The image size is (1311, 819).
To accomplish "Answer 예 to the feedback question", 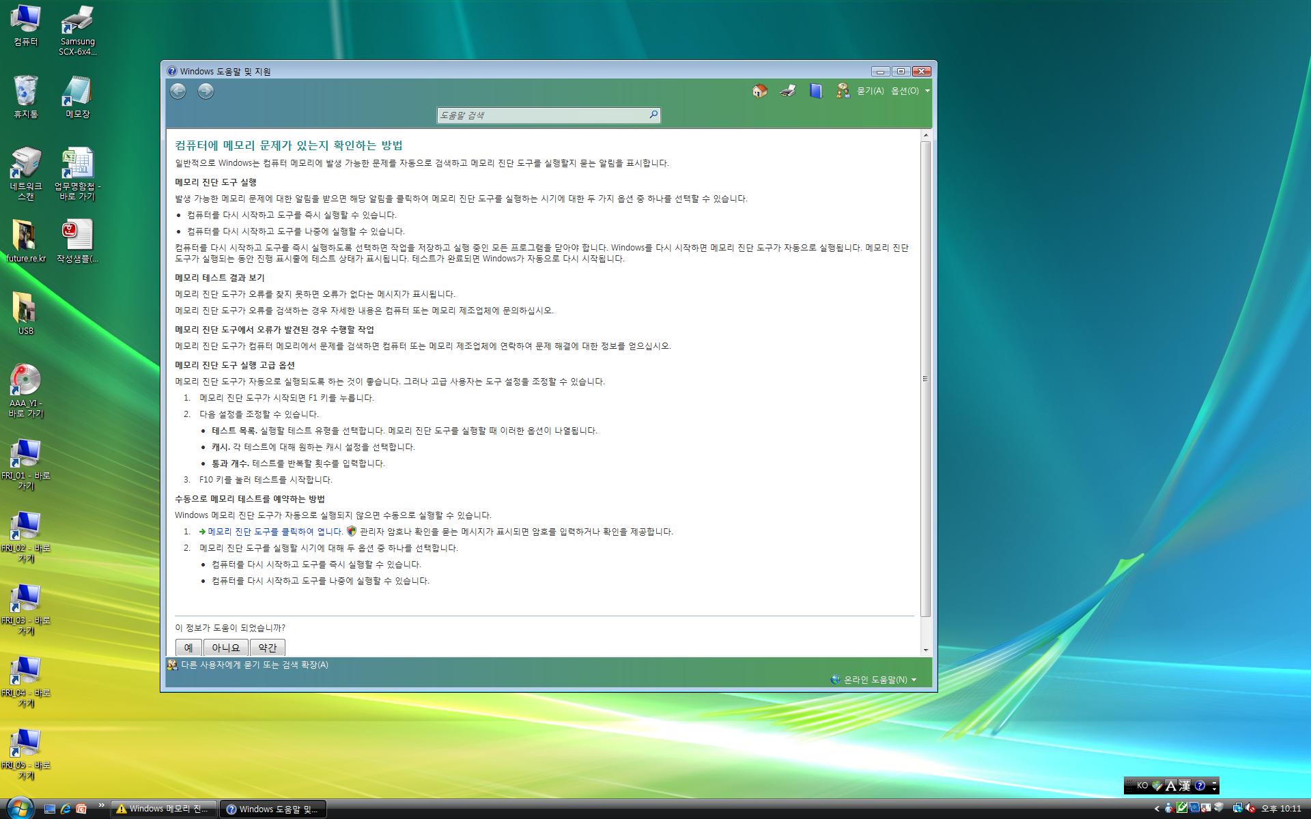I will coord(188,648).
